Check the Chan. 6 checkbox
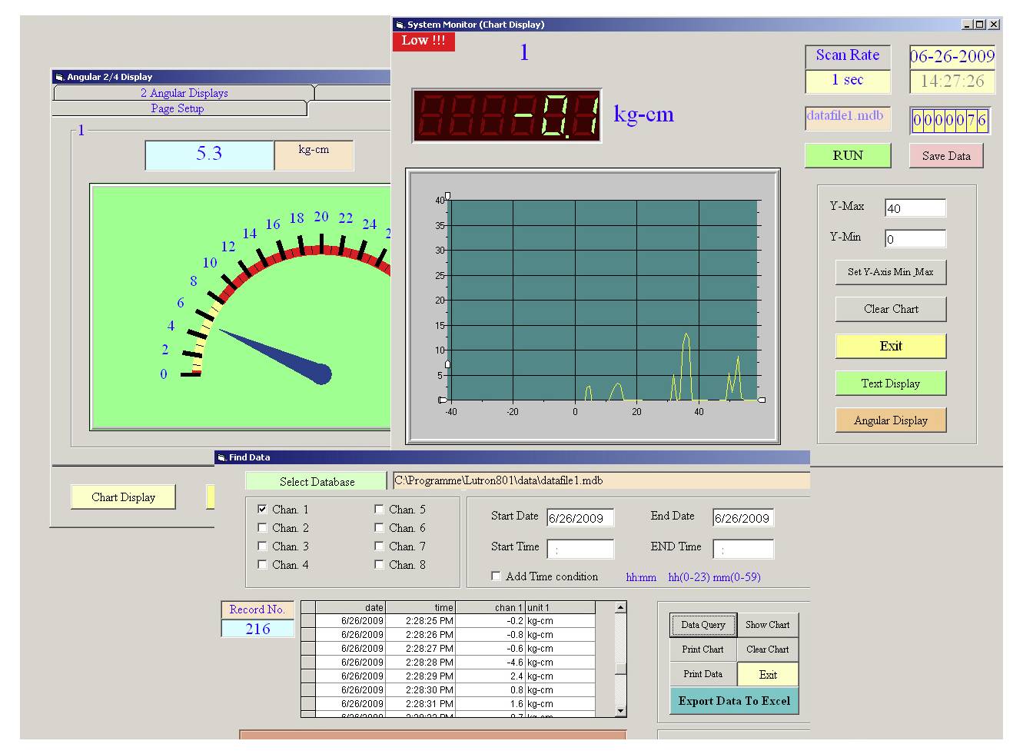Image resolution: width=1023 pixels, height=754 pixels. [x=380, y=527]
